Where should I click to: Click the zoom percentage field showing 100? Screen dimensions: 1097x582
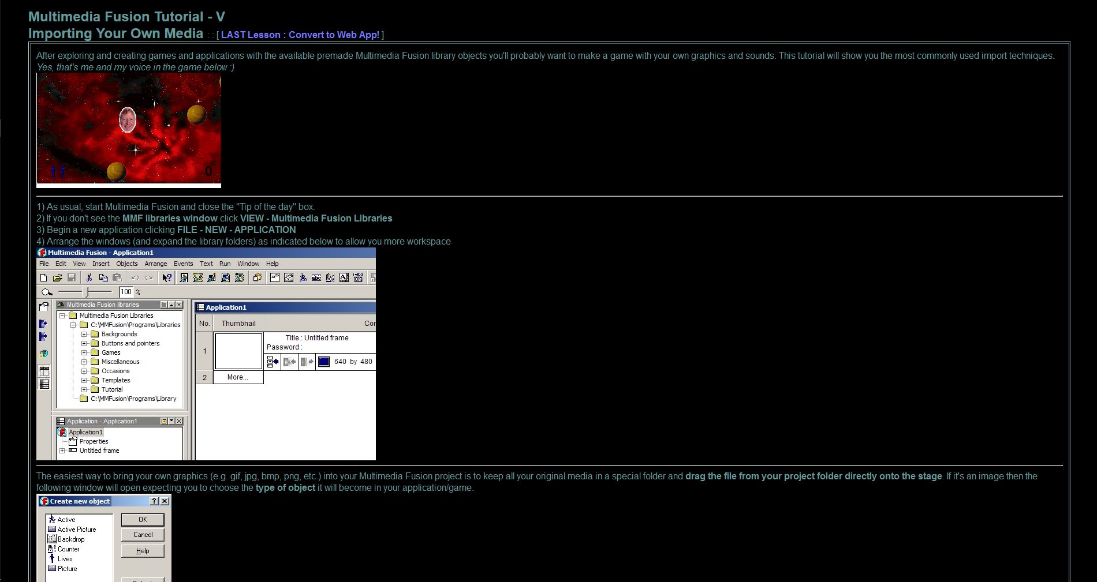coord(126,292)
